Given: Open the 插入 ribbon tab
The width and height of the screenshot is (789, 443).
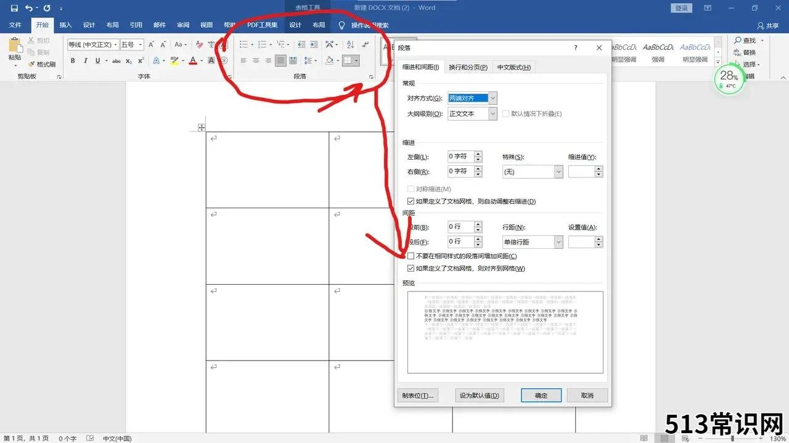Looking at the screenshot, I should point(65,25).
